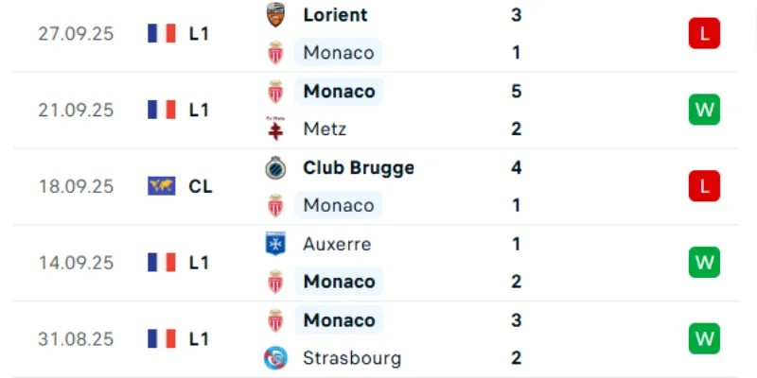Click Club Brugge score of 4
757x378 pixels.
pyautogui.click(x=516, y=168)
